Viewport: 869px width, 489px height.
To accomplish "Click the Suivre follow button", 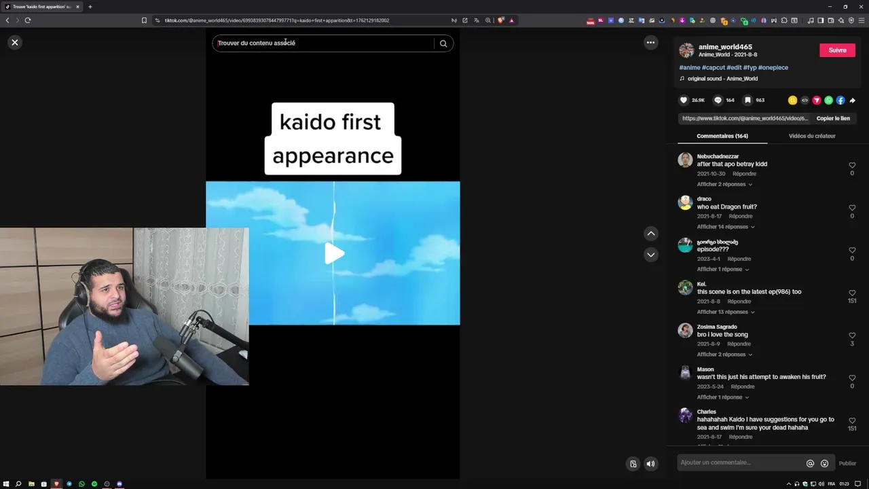I will 837,50.
